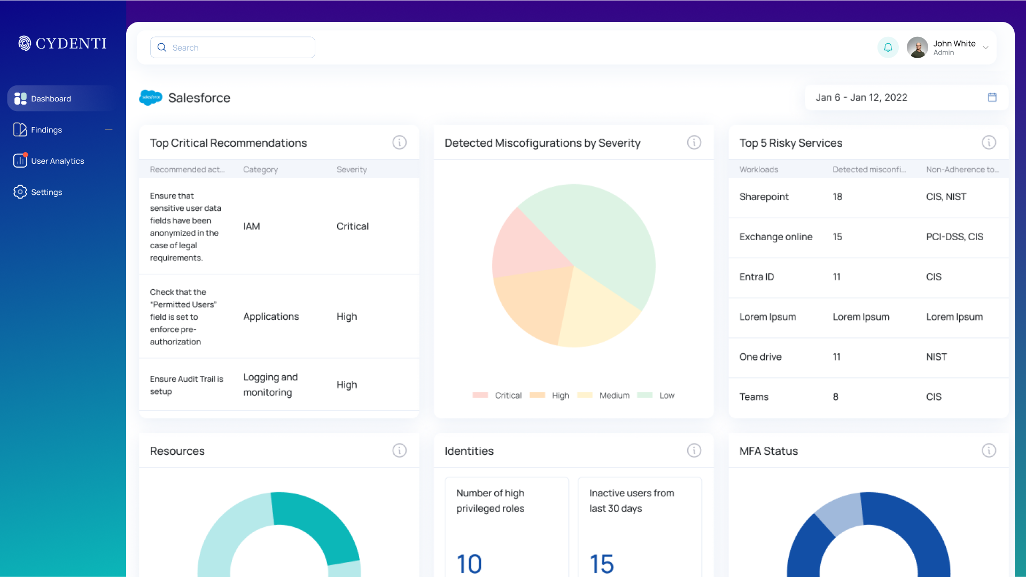Click the Settings gear icon
Image resolution: width=1026 pixels, height=577 pixels.
[x=20, y=192]
